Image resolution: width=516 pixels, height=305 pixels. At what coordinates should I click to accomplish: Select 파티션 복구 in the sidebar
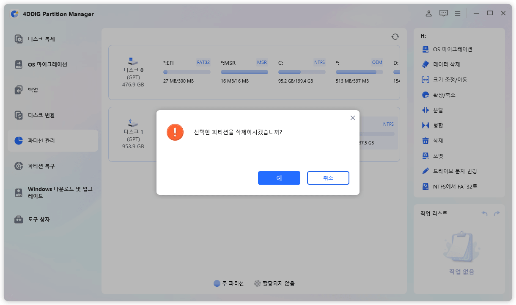41,166
